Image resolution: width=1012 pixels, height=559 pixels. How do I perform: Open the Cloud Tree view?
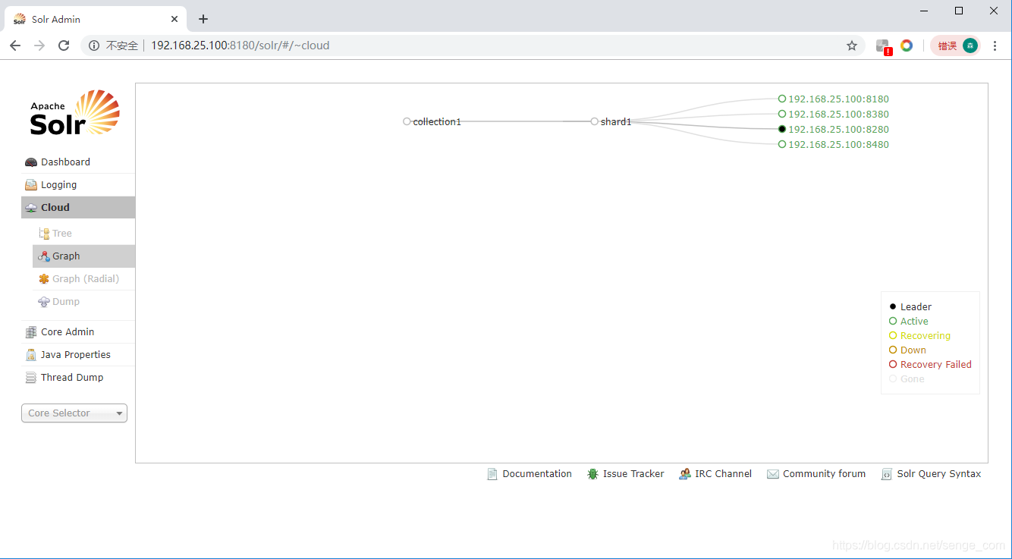click(83, 234)
